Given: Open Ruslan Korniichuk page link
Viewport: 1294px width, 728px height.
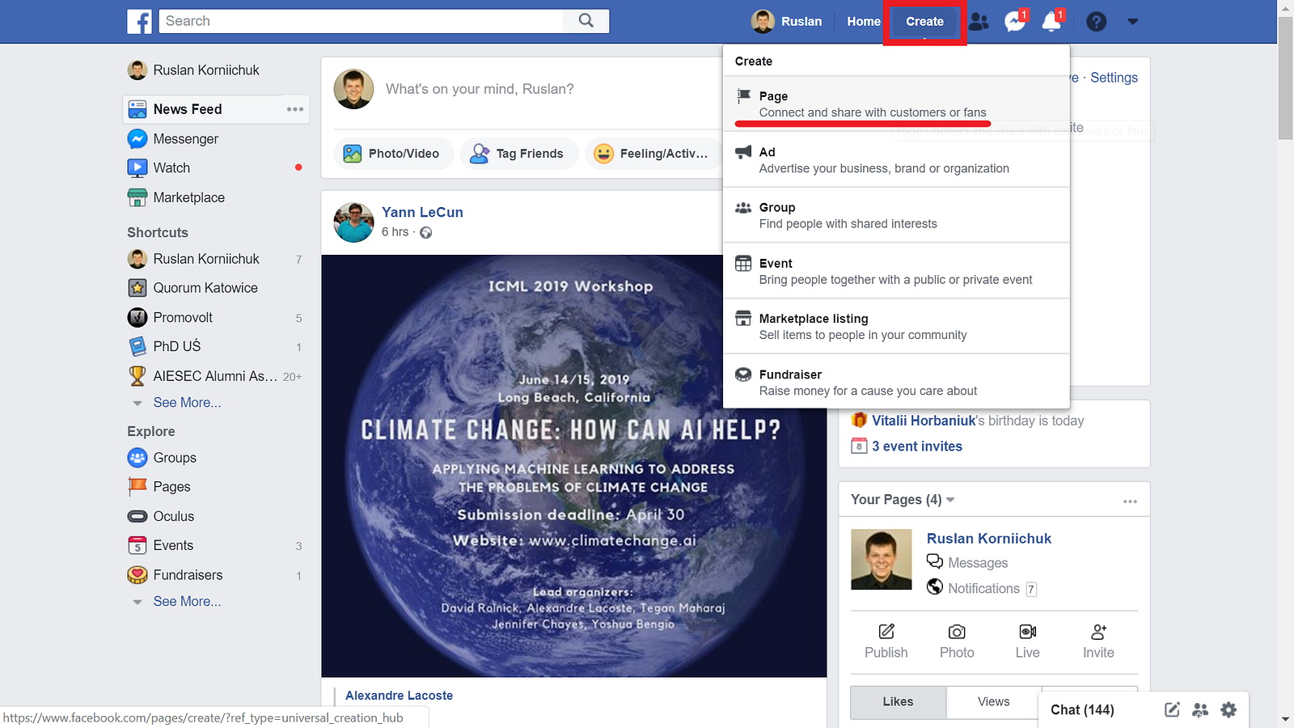Looking at the screenshot, I should [x=989, y=539].
